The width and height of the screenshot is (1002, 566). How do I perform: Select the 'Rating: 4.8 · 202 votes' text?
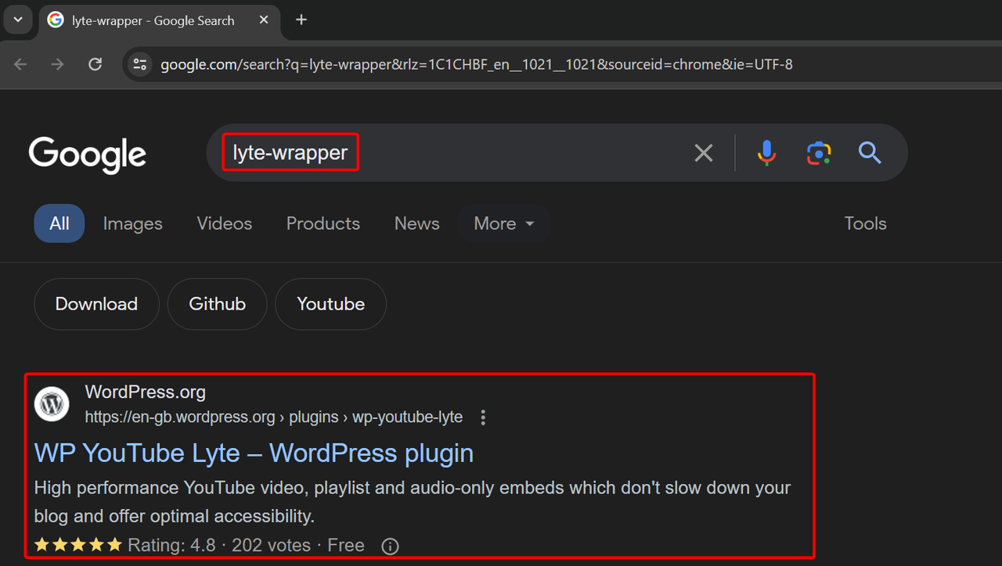tap(219, 545)
